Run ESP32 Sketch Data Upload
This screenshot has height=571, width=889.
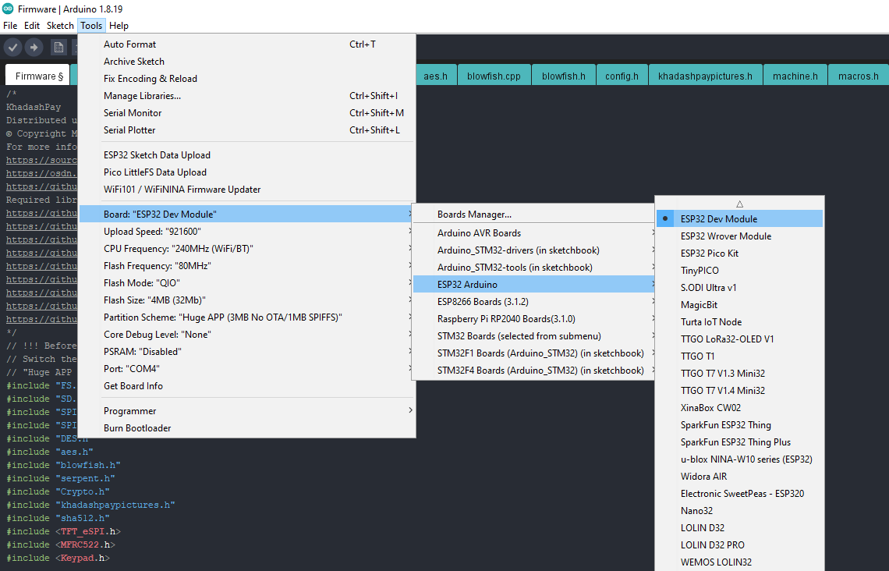point(247,155)
